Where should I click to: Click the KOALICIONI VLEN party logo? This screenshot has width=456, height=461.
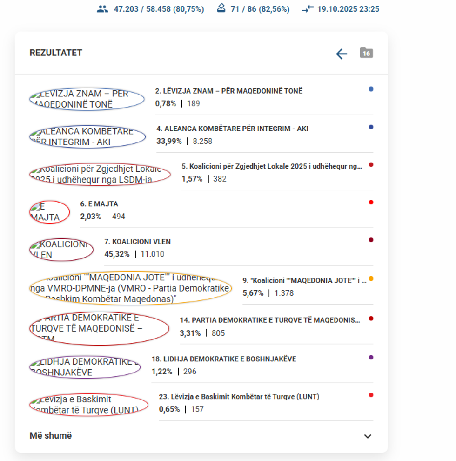pyautogui.click(x=61, y=250)
